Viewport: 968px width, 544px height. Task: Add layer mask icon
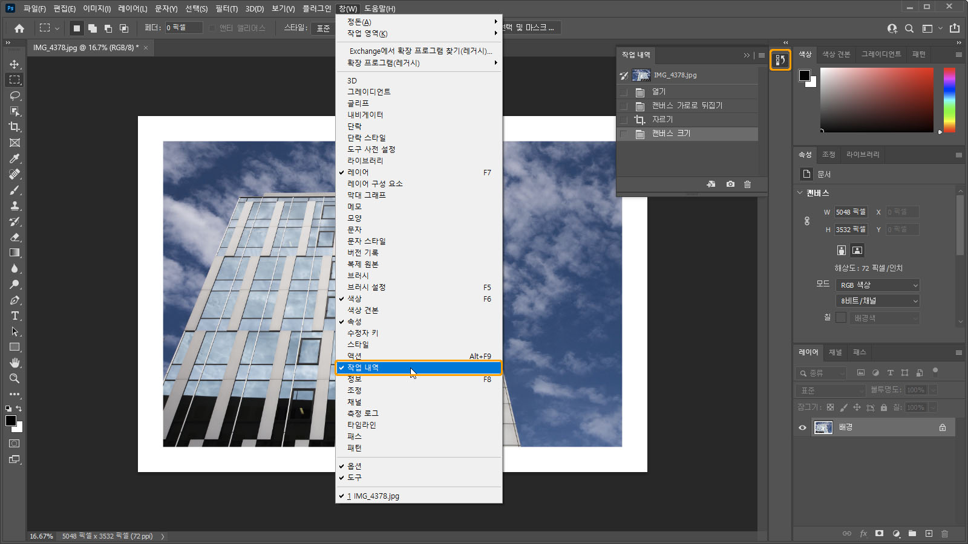point(879,534)
